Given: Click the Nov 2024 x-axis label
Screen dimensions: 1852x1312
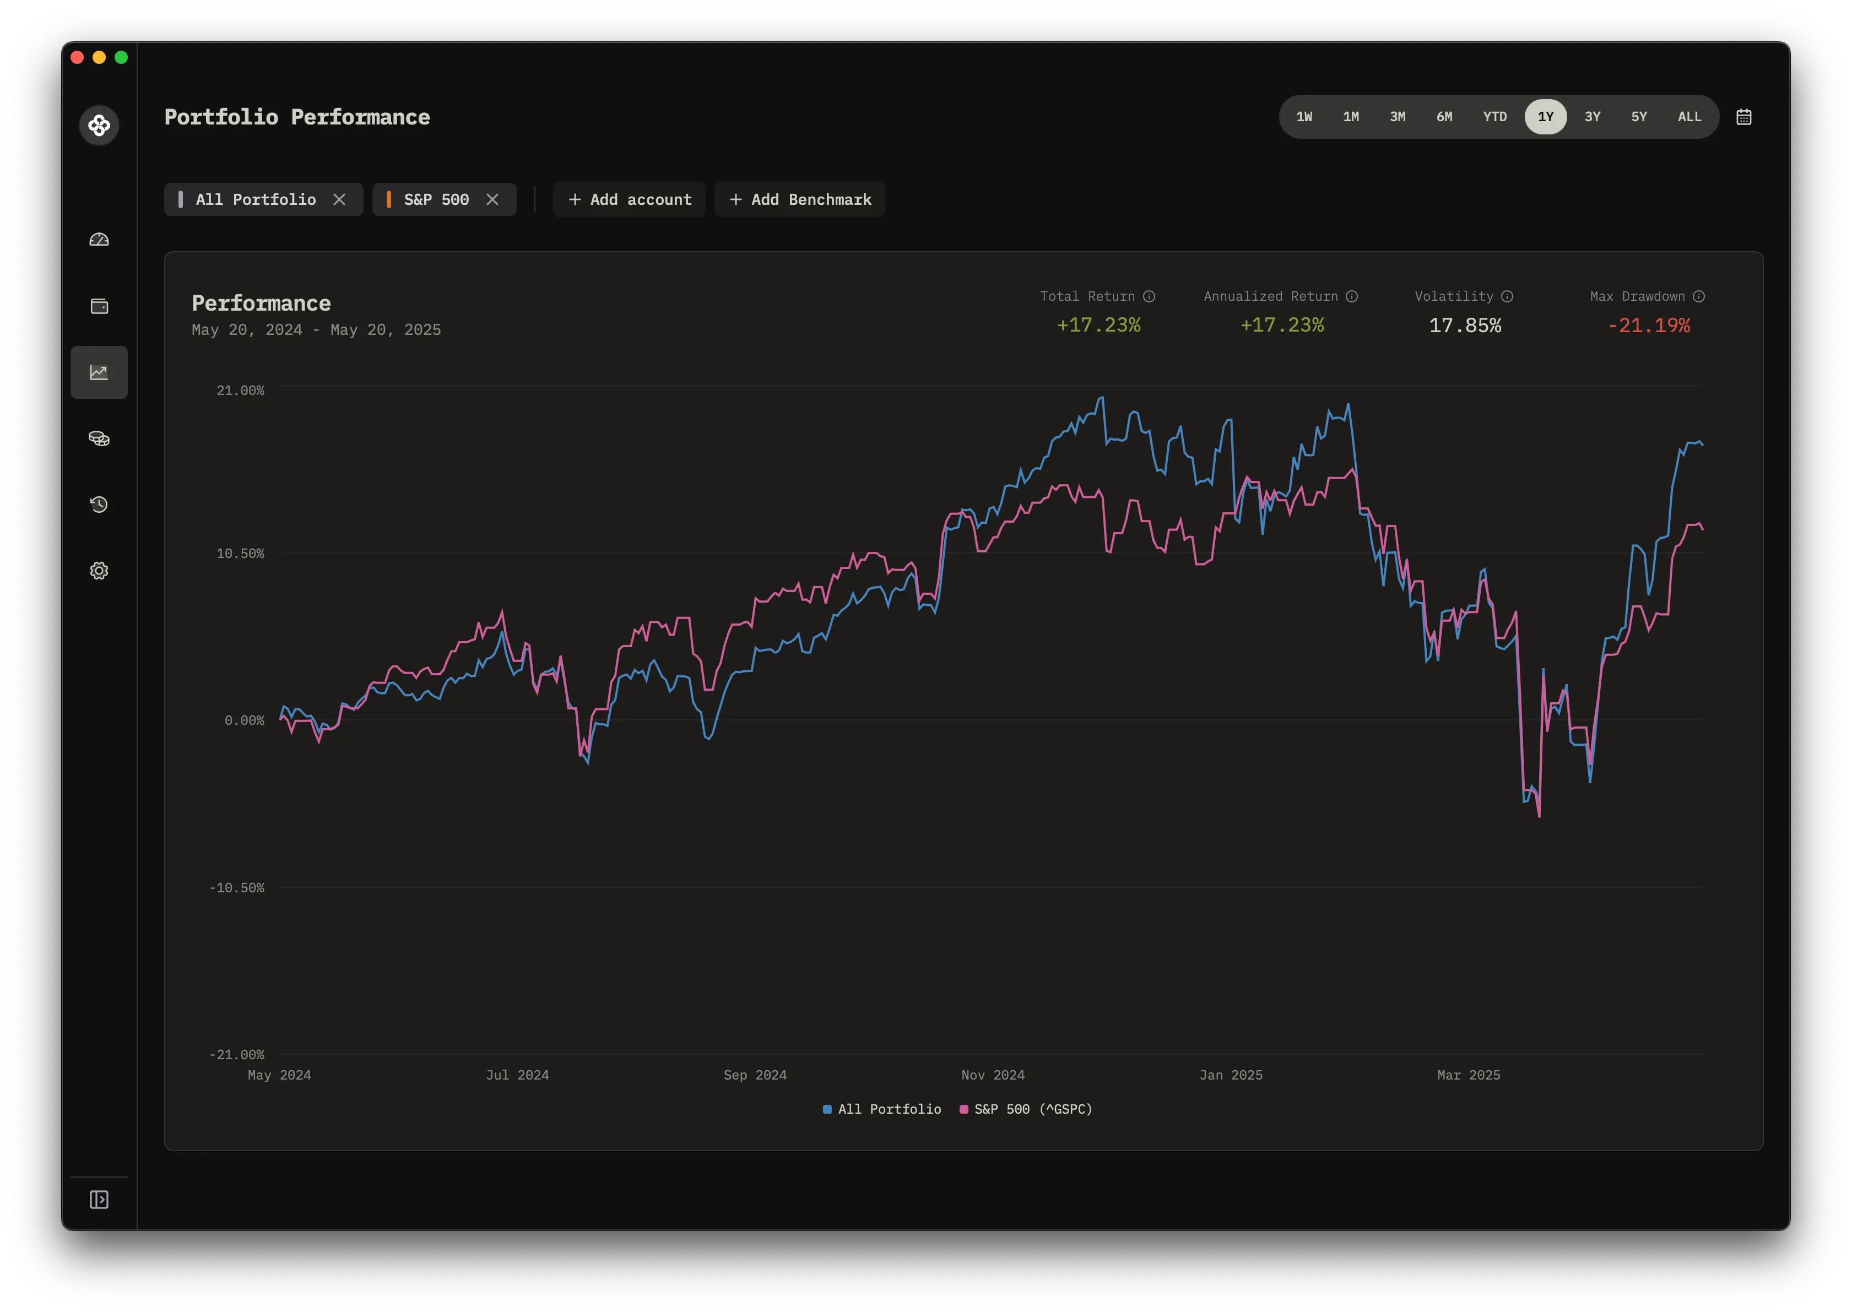Looking at the screenshot, I should pos(993,1075).
